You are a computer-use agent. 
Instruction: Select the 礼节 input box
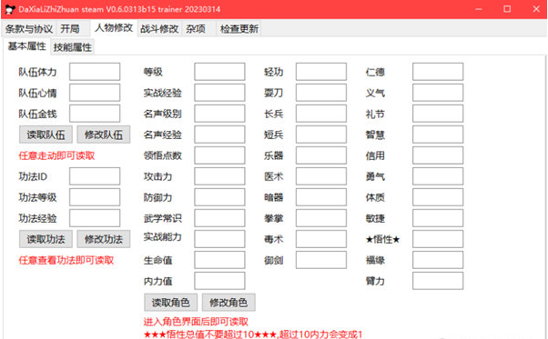coord(438,114)
